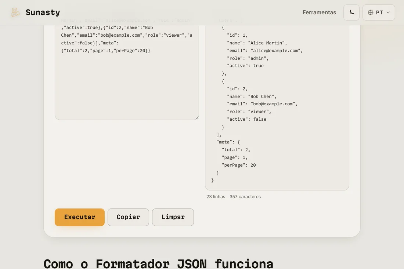Click the "357 caracteres" counter text

(x=245, y=197)
